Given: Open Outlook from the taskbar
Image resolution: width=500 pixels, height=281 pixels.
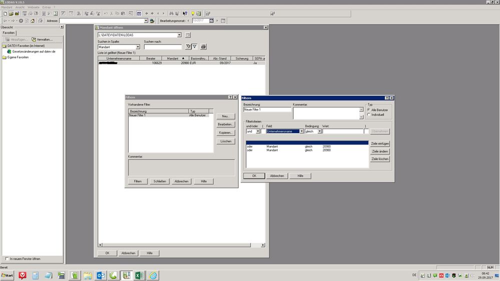Looking at the screenshot, I should pyautogui.click(x=101, y=275).
